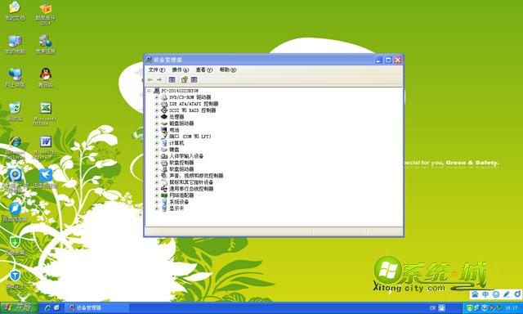Select the 回收站 recycle bin icon
Viewport: 523px width, 314px height.
click(x=15, y=112)
